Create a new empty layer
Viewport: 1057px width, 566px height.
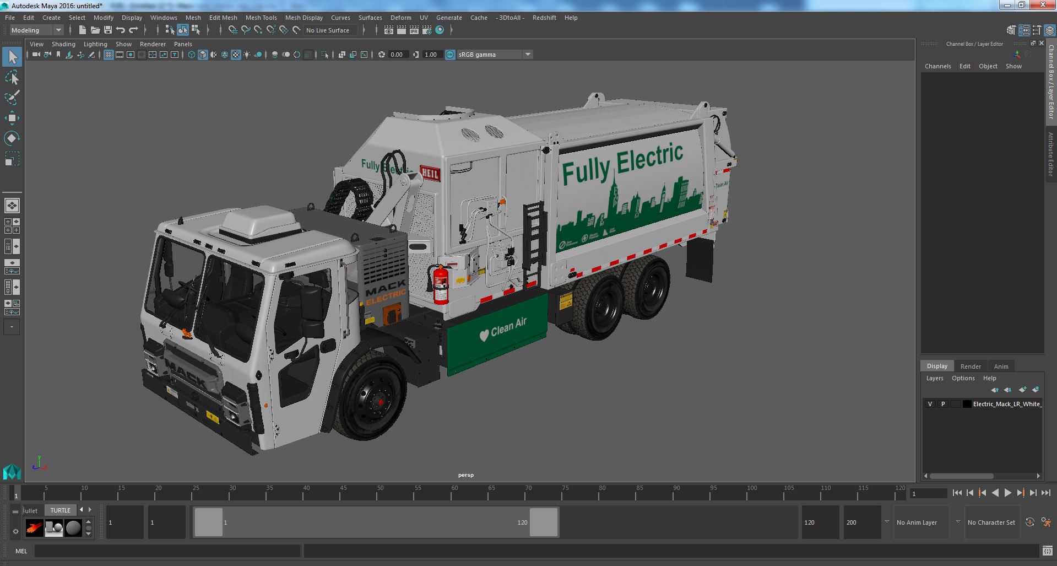click(1023, 390)
